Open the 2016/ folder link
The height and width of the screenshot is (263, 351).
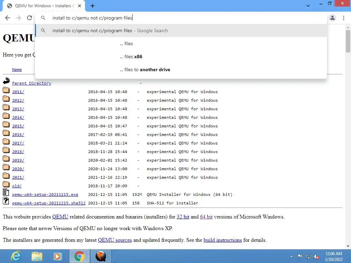click(18, 135)
